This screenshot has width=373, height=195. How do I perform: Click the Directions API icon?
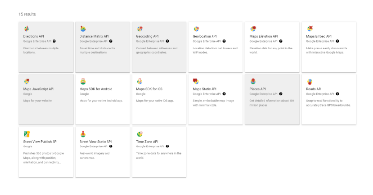coord(27,29)
